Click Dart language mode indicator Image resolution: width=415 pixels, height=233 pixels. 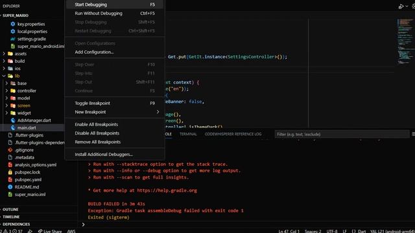tap(362, 231)
